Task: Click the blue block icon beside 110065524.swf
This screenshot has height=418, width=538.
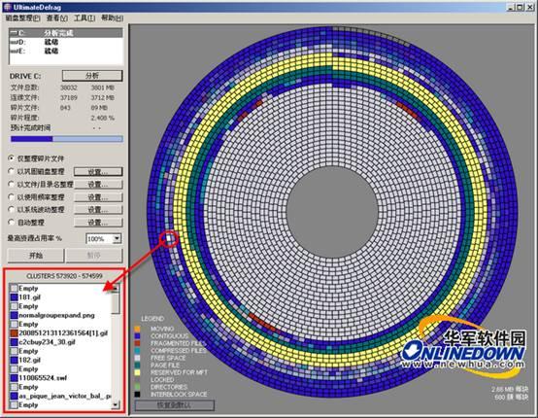Action: tap(14, 378)
